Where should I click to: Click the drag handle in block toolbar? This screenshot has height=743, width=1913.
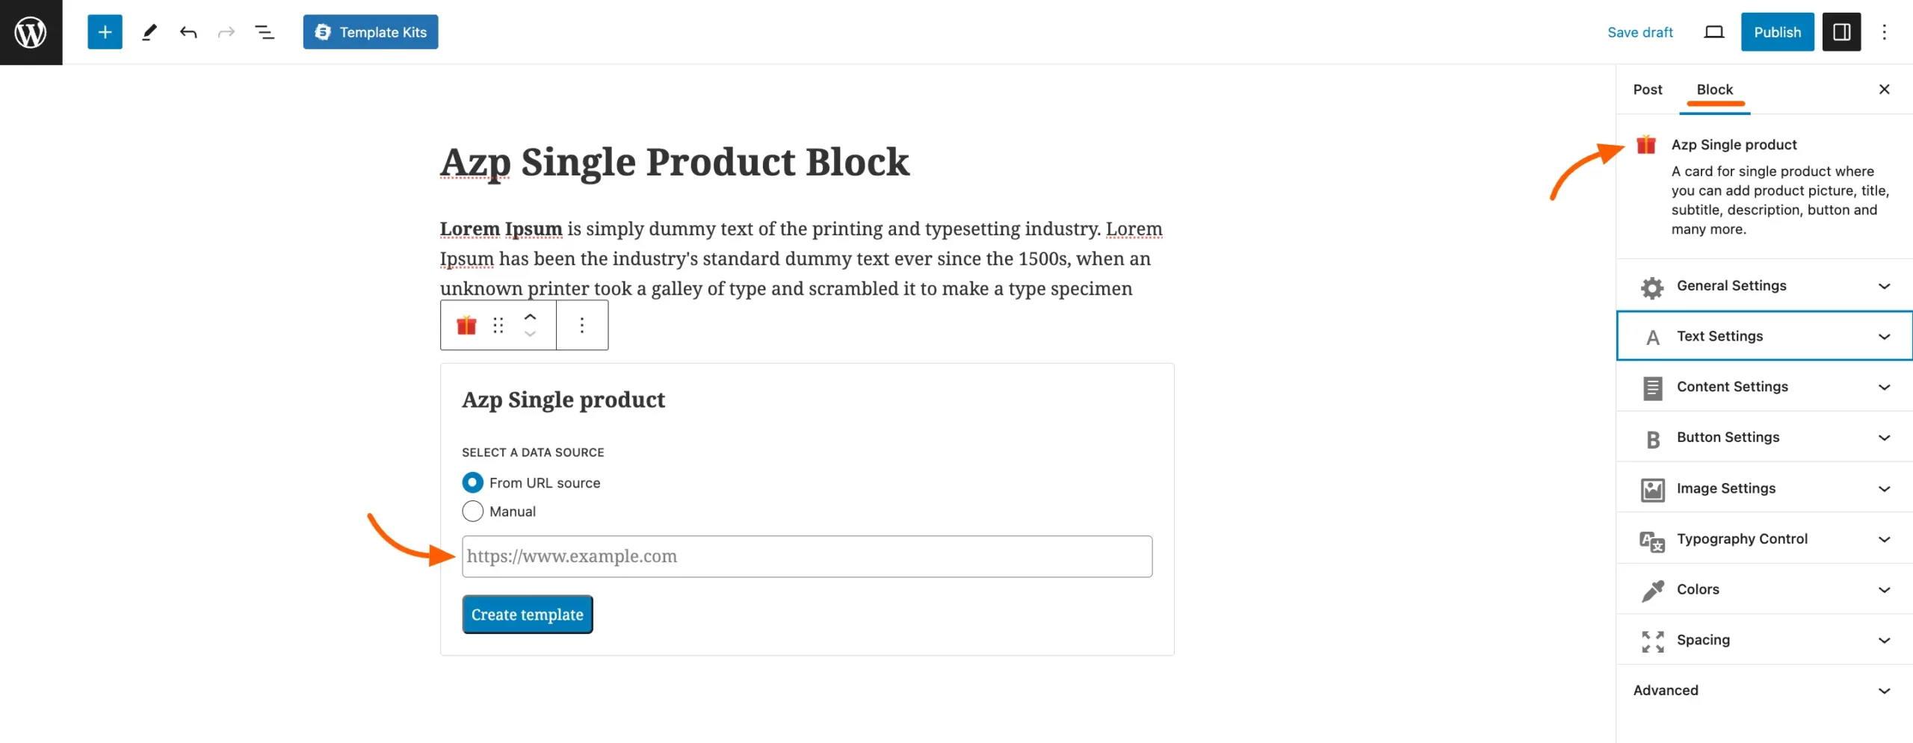(x=498, y=325)
